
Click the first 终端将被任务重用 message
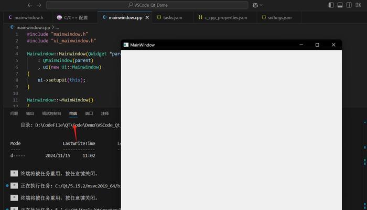click(59, 174)
